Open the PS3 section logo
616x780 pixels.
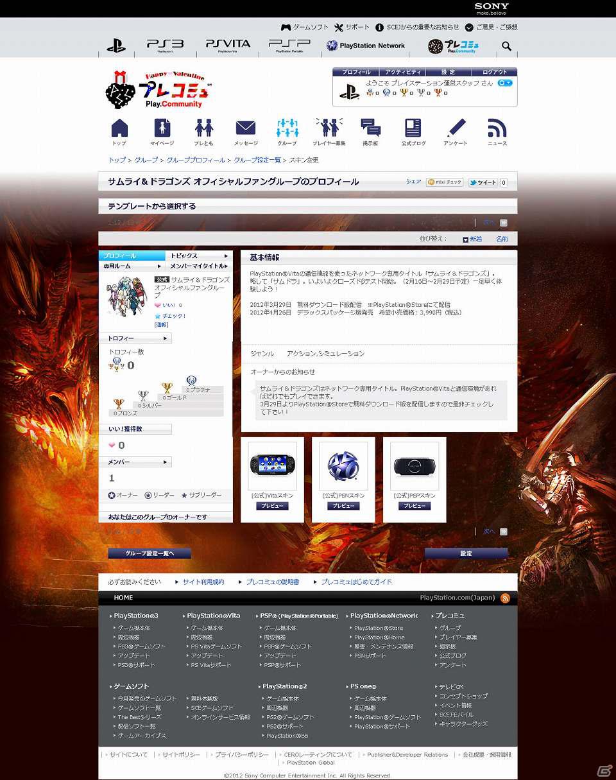click(165, 46)
